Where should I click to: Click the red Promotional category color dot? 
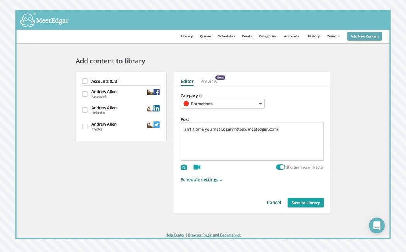[x=186, y=104]
